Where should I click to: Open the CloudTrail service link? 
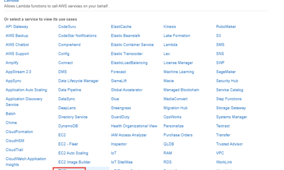[14, 150]
